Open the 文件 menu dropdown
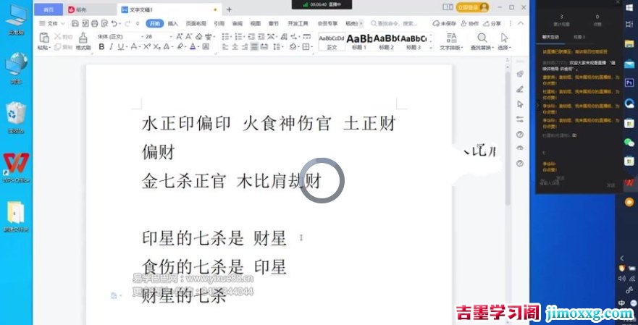Screen dimensions: 638x325 (52, 24)
